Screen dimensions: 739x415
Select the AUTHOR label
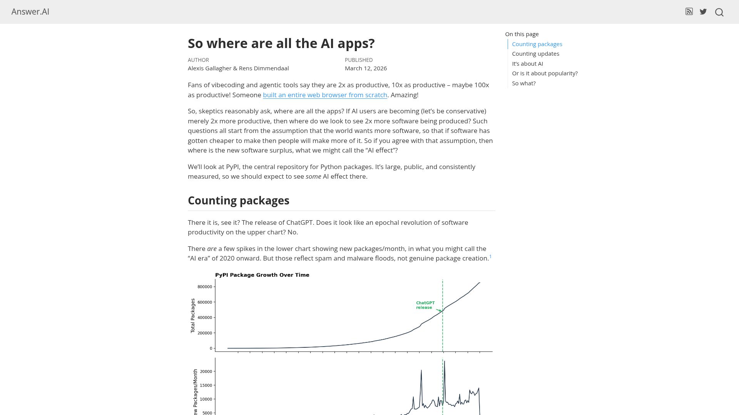[198, 60]
